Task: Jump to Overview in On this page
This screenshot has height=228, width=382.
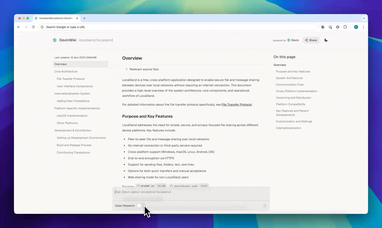Action: [x=280, y=65]
